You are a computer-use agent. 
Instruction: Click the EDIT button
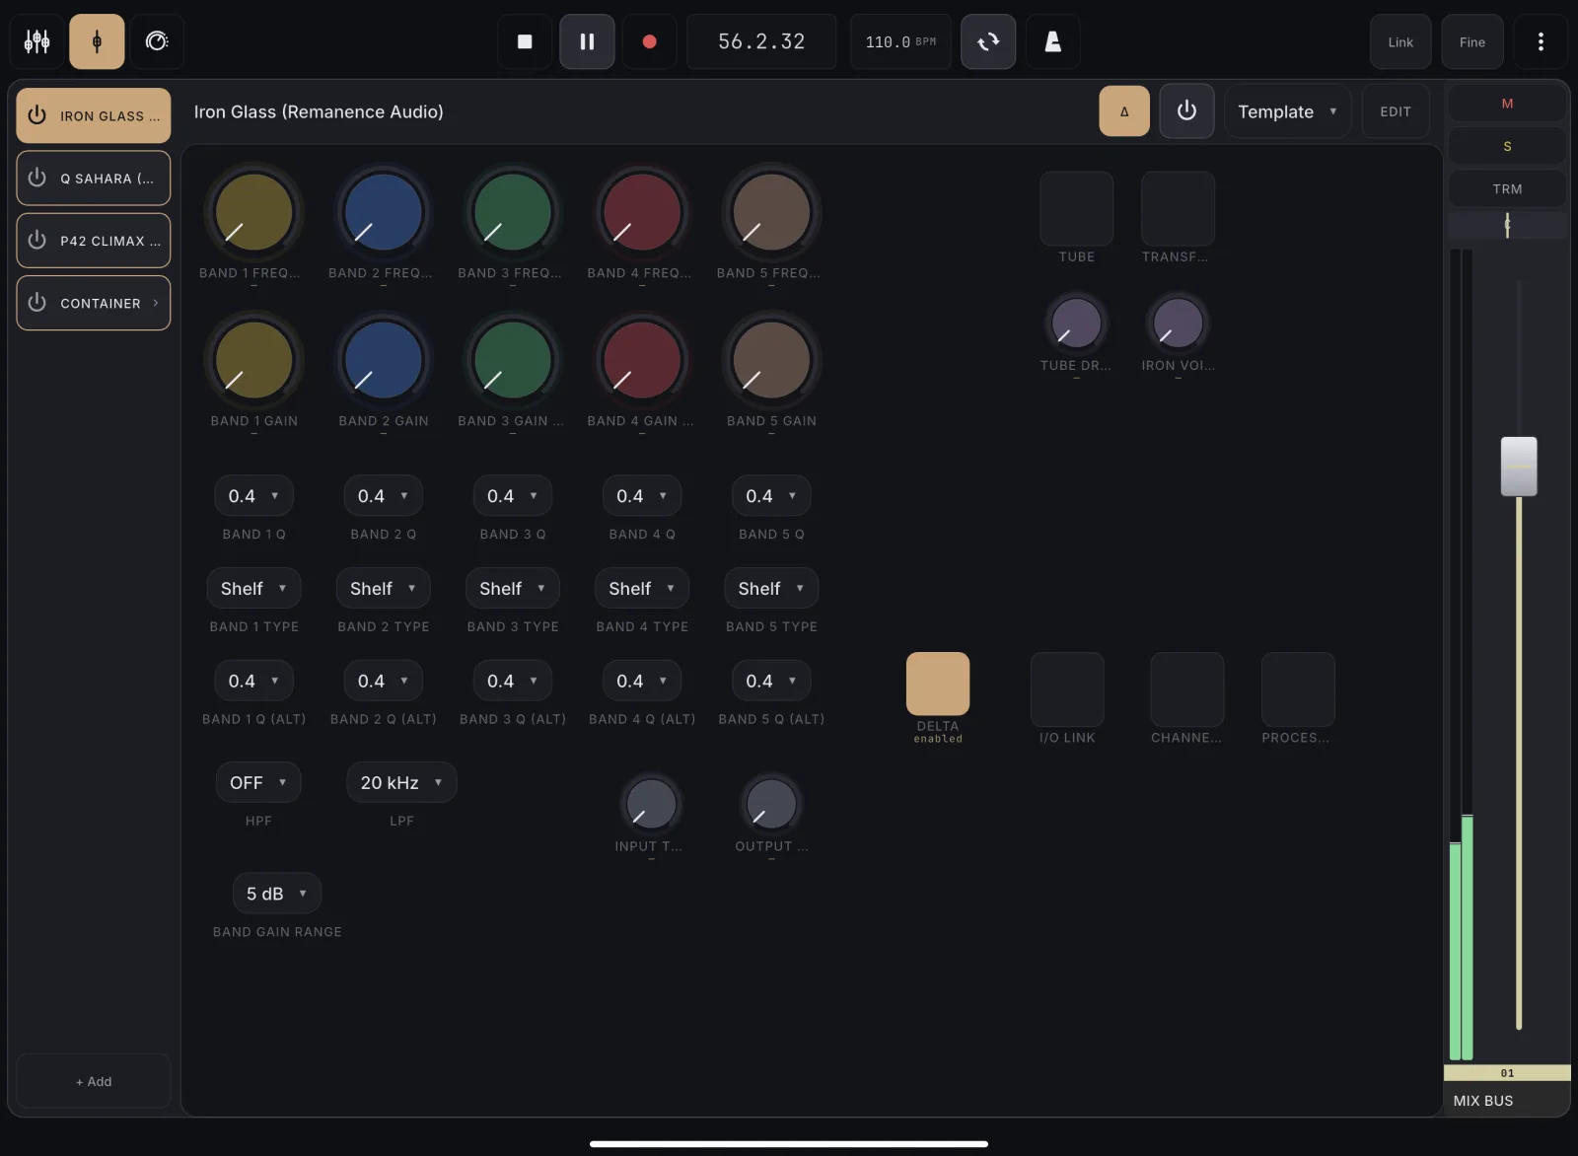click(x=1395, y=111)
